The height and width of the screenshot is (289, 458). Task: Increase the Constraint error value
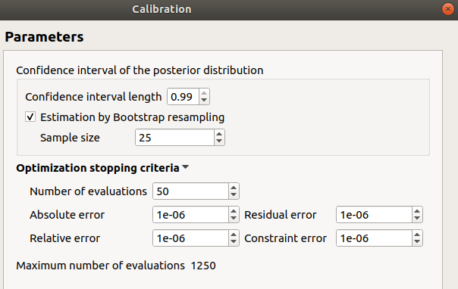click(417, 235)
